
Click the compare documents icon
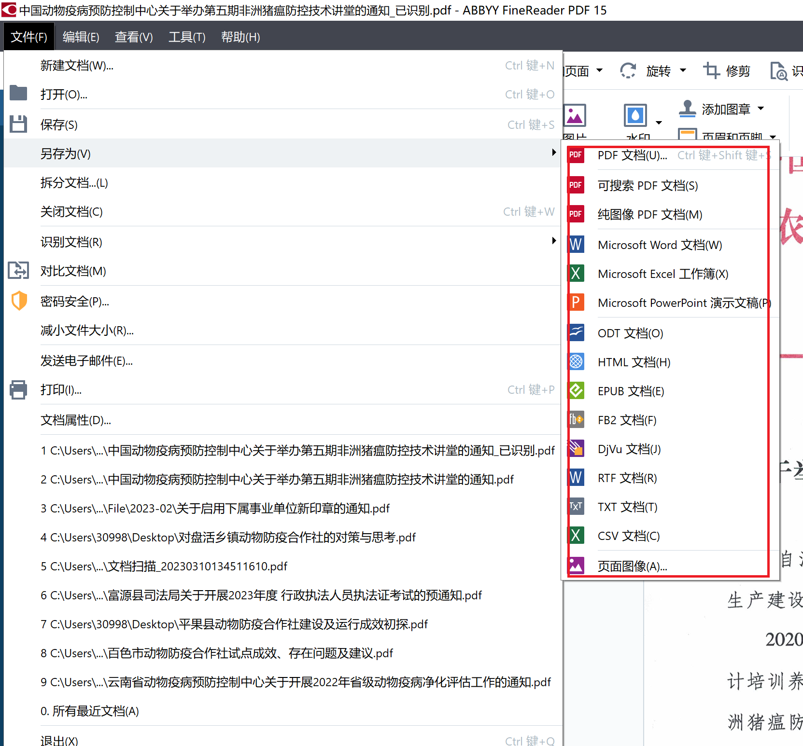click(x=18, y=270)
